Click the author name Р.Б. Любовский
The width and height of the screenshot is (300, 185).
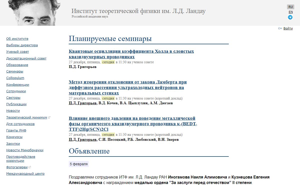click(142, 139)
